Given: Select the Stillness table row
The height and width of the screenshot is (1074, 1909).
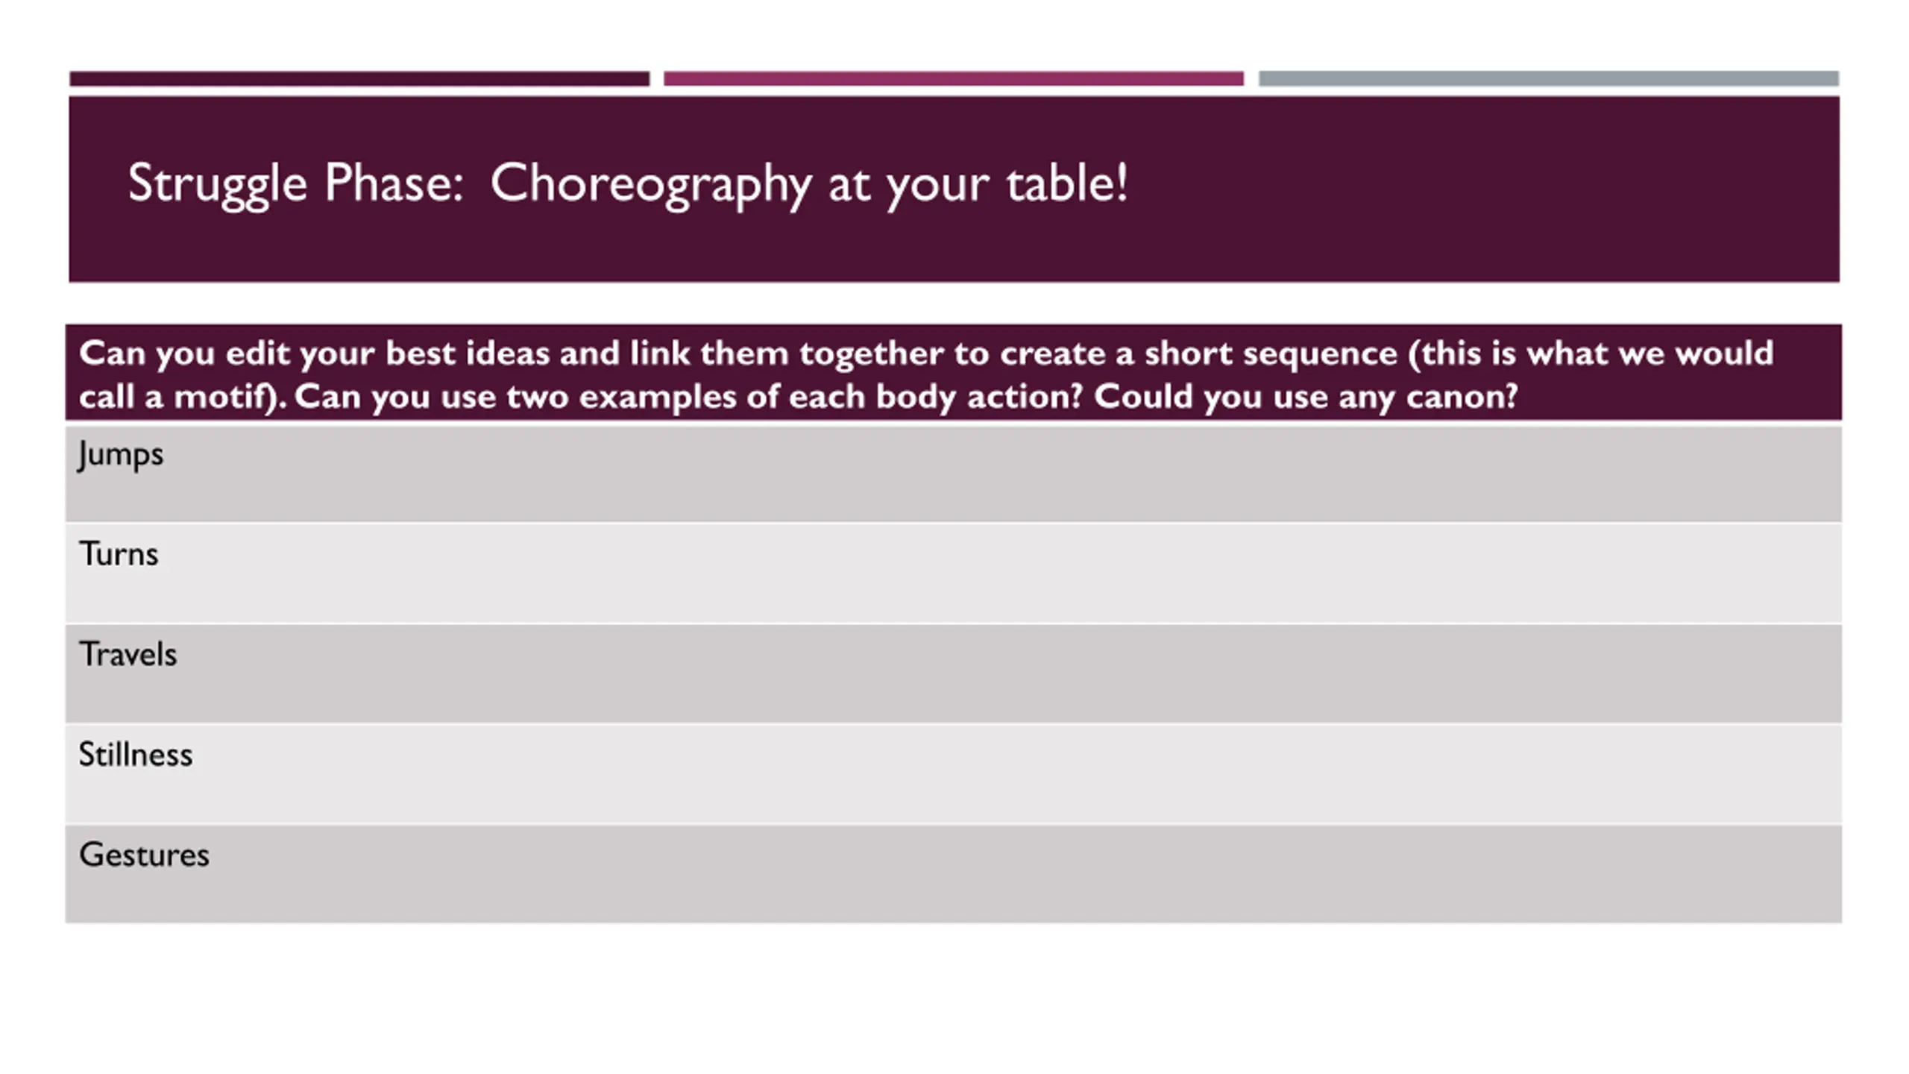Looking at the screenshot, I should click(954, 774).
